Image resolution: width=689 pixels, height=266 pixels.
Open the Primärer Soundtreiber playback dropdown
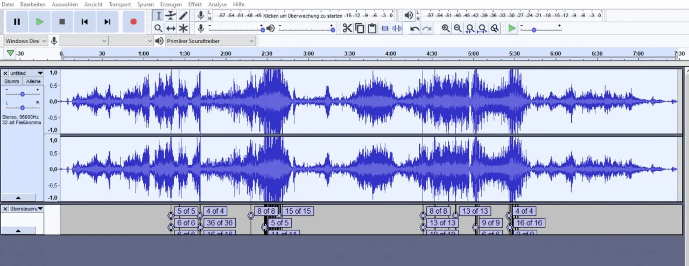(x=210, y=41)
